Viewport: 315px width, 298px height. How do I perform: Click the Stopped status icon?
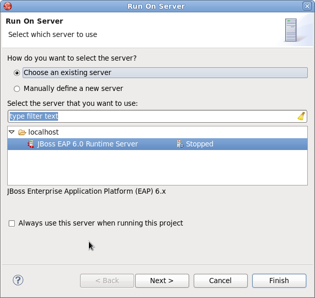click(x=180, y=144)
